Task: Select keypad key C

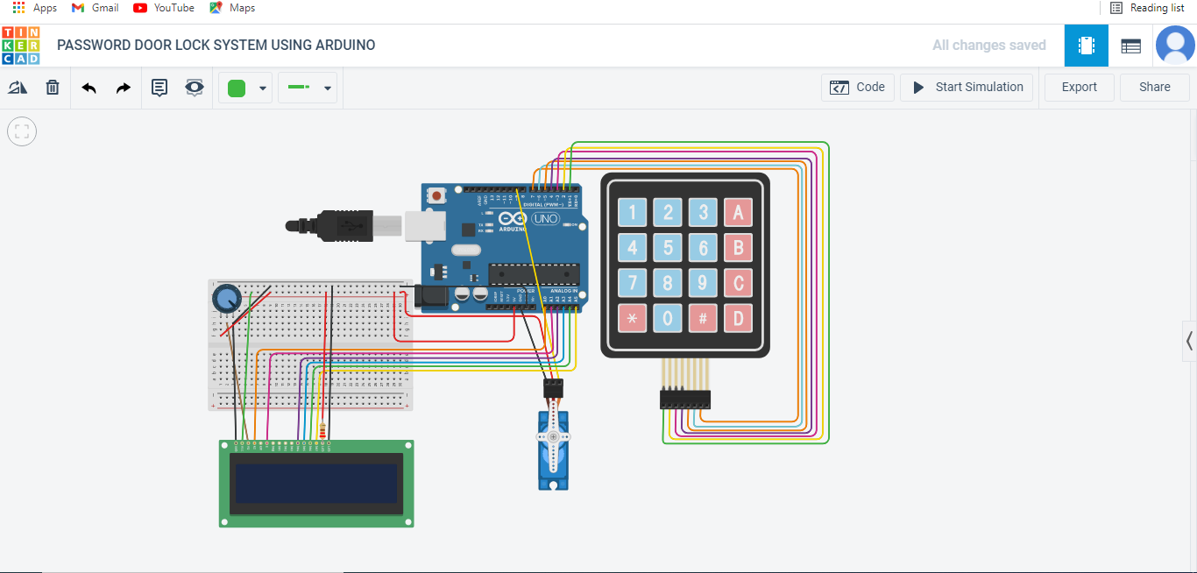Action: (738, 283)
